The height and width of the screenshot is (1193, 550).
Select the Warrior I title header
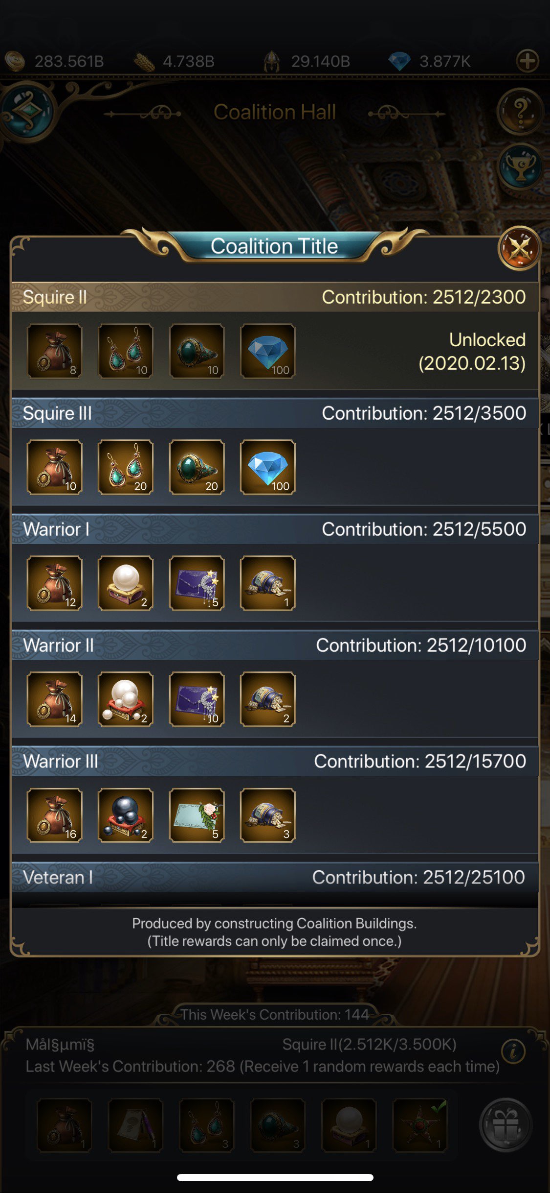tap(275, 529)
